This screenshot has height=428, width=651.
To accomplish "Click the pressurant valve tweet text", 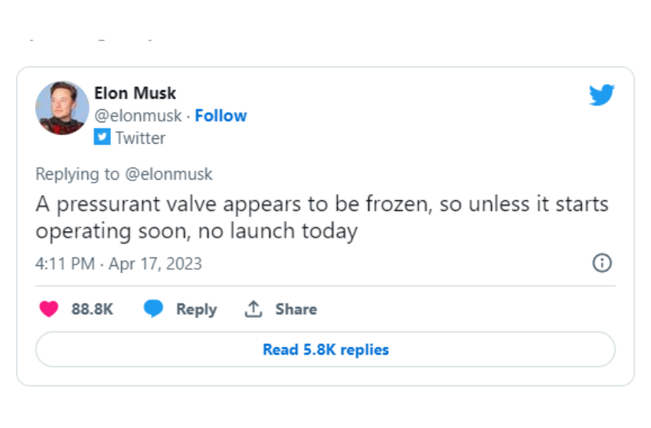I will (322, 217).
